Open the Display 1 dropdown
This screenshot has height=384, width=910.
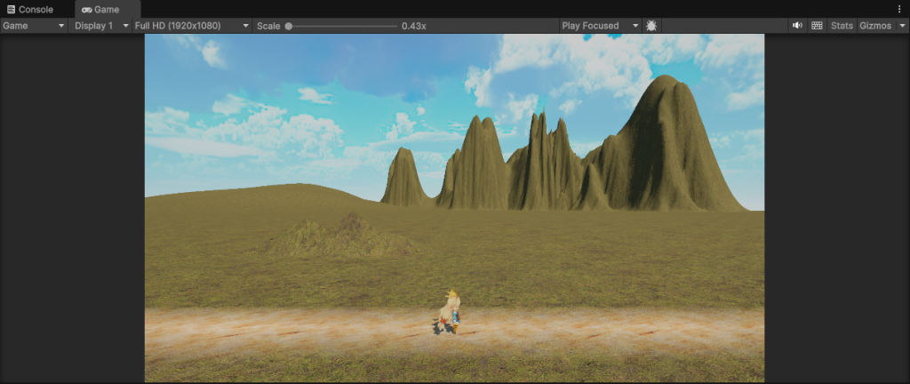pyautogui.click(x=100, y=26)
